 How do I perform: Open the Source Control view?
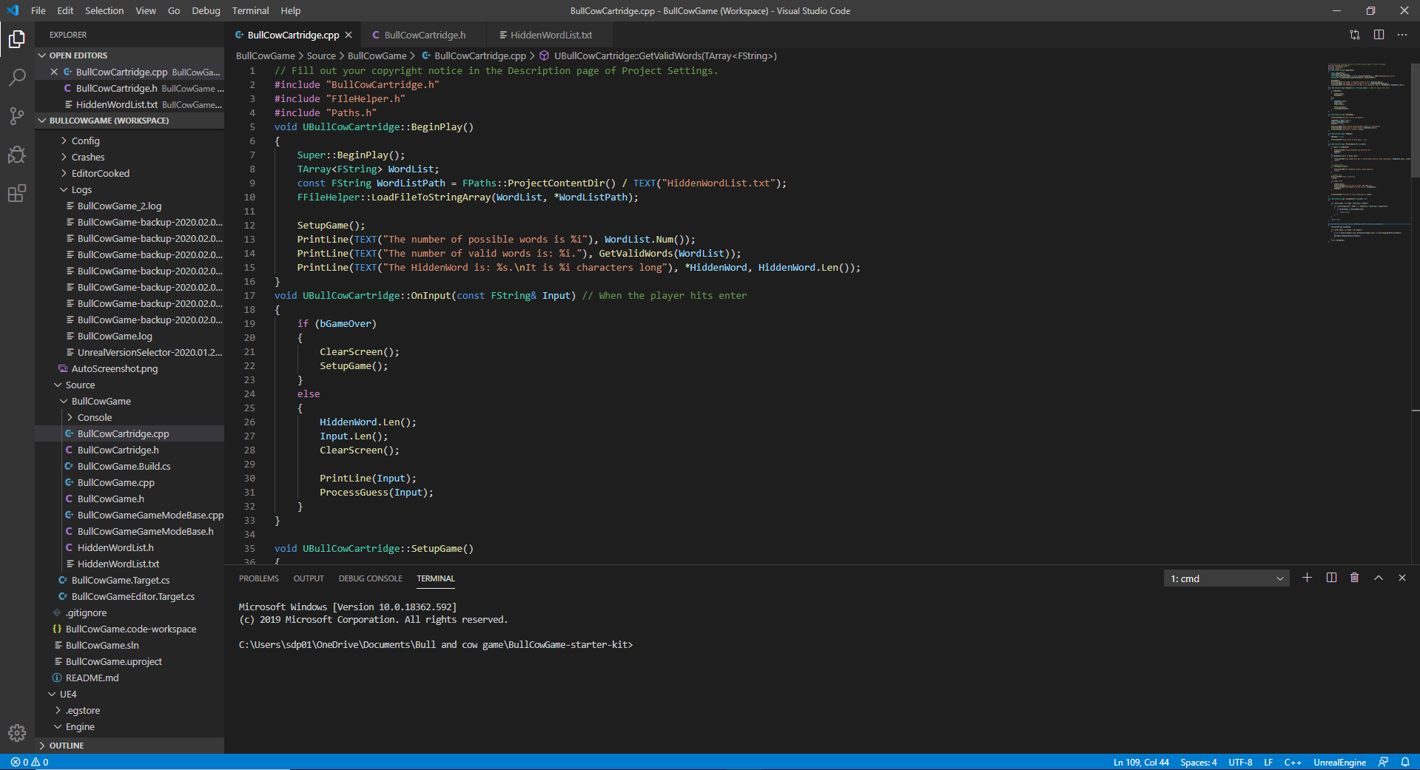[x=17, y=116]
